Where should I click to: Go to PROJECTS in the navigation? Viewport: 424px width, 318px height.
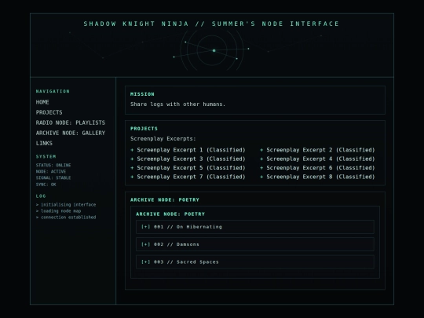click(49, 112)
